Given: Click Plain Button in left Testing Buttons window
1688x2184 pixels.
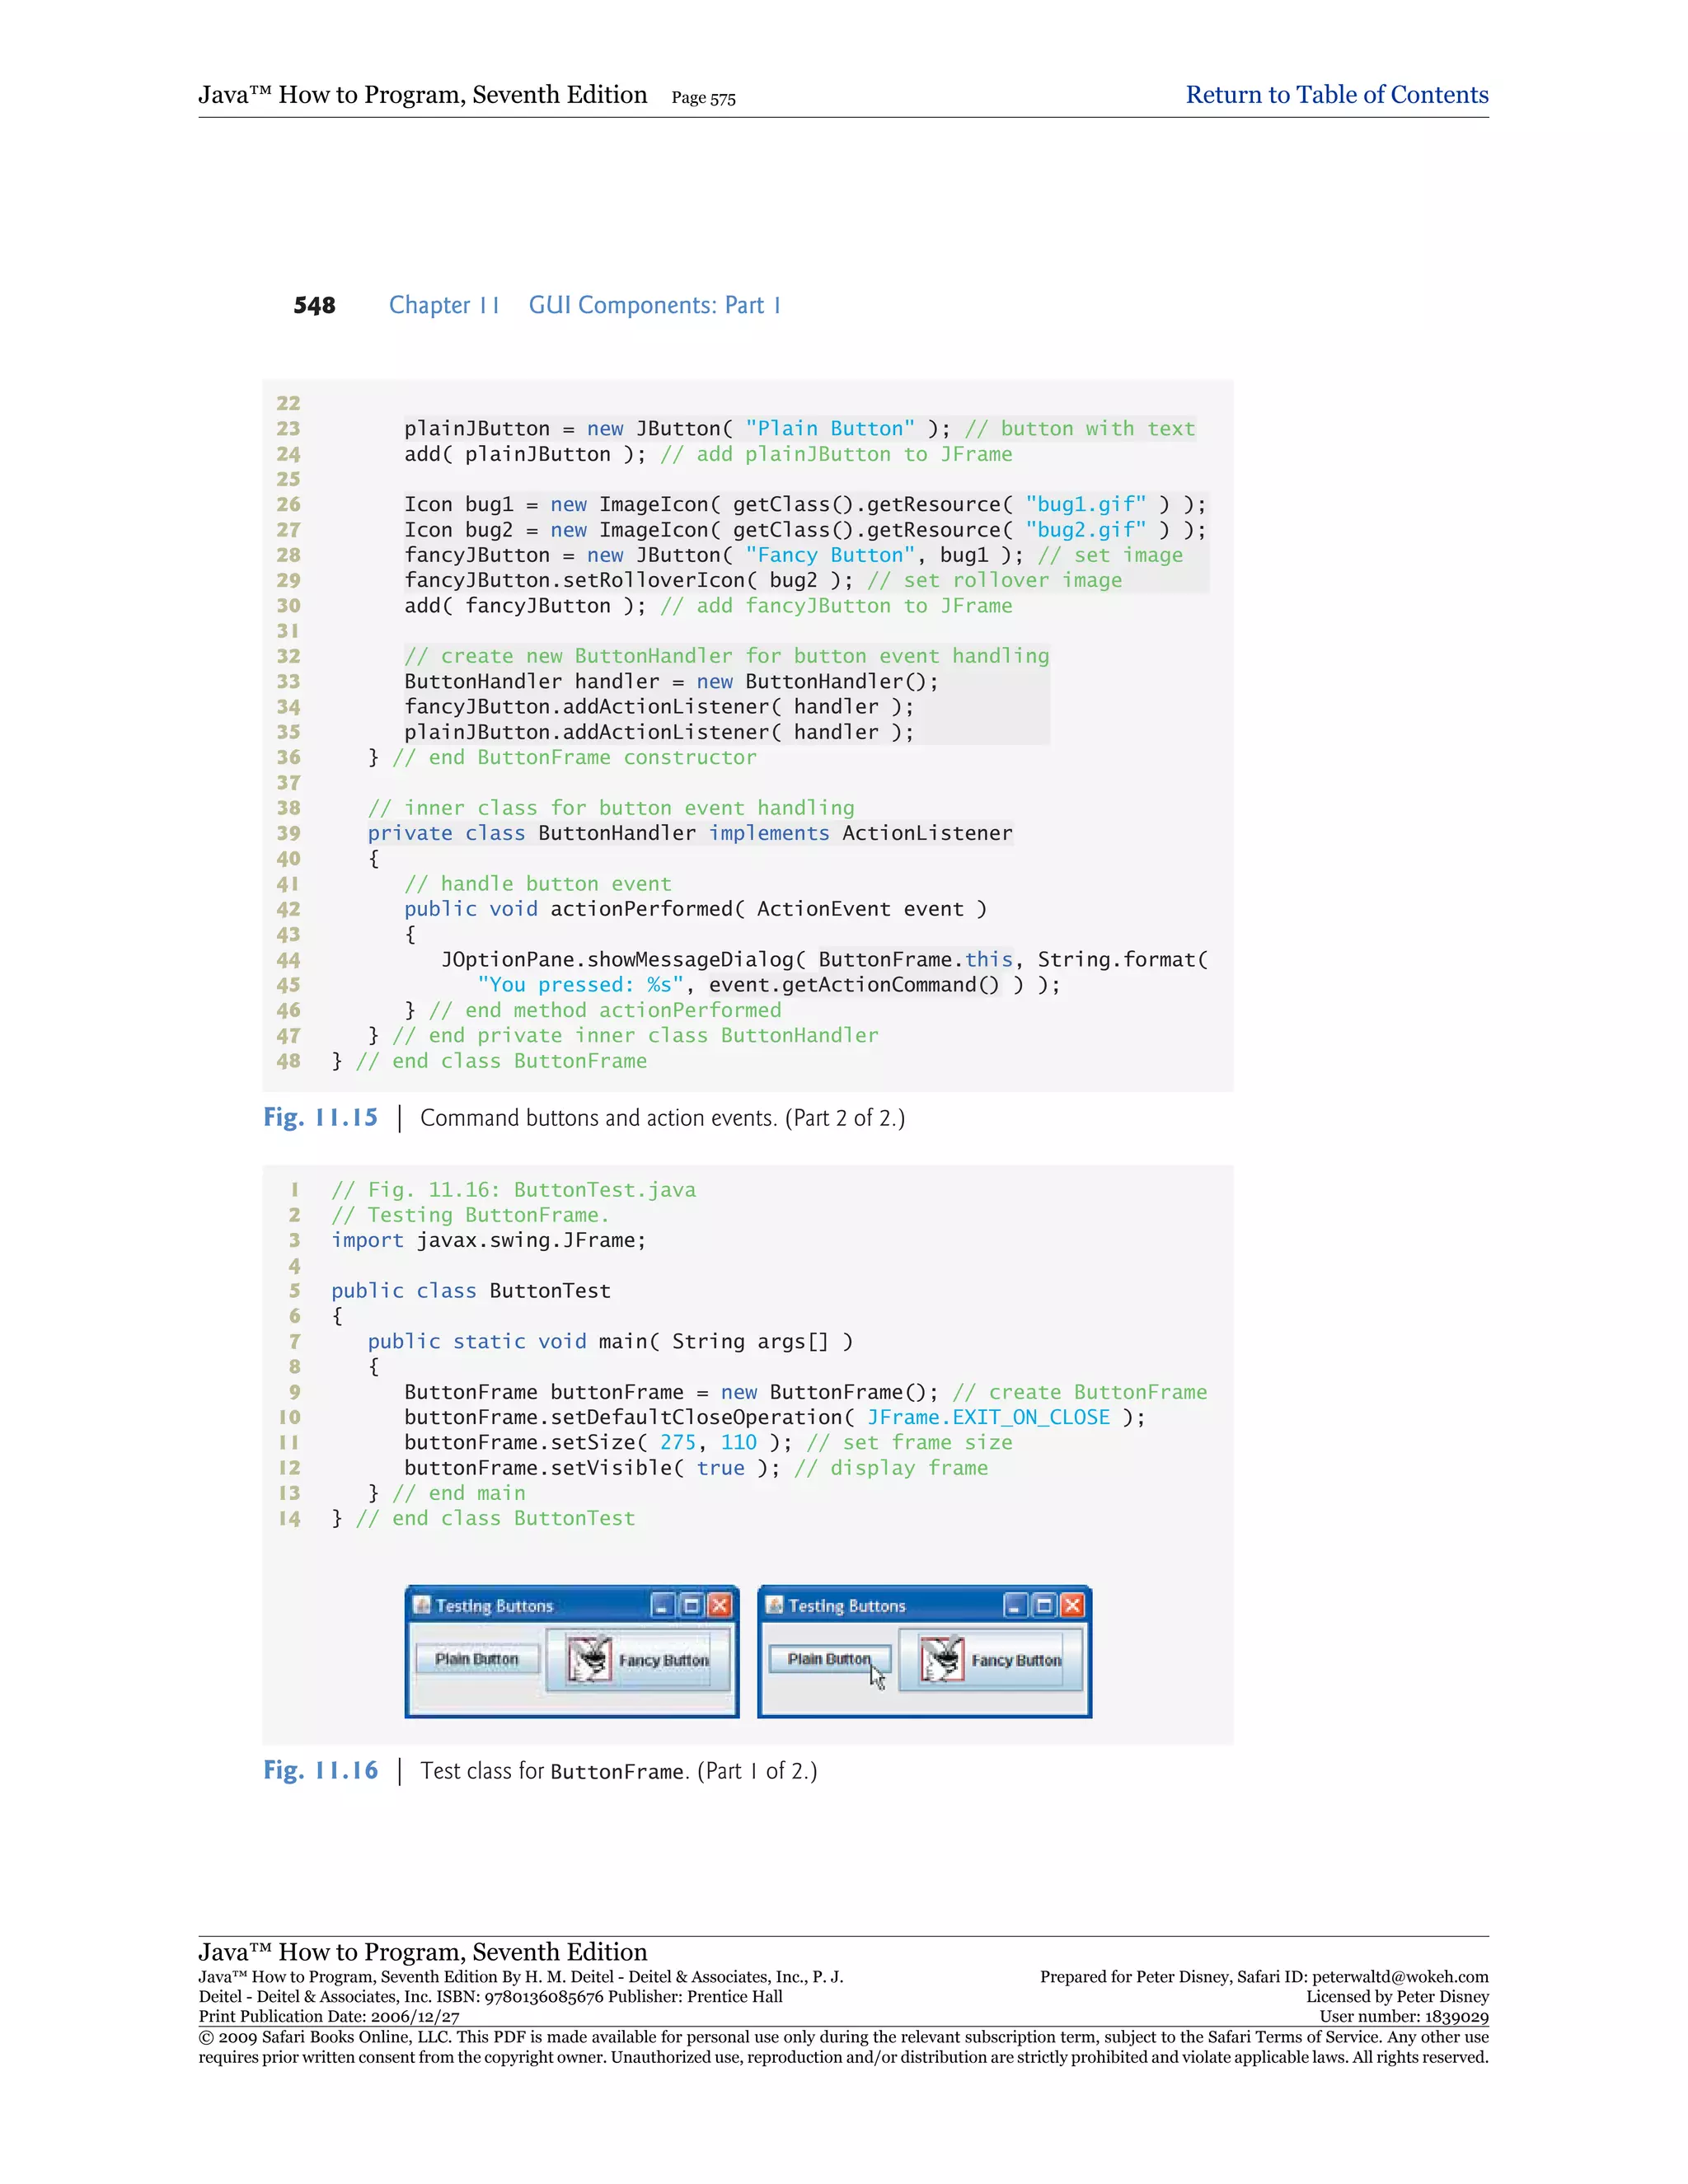Looking at the screenshot, I should (x=477, y=1659).
